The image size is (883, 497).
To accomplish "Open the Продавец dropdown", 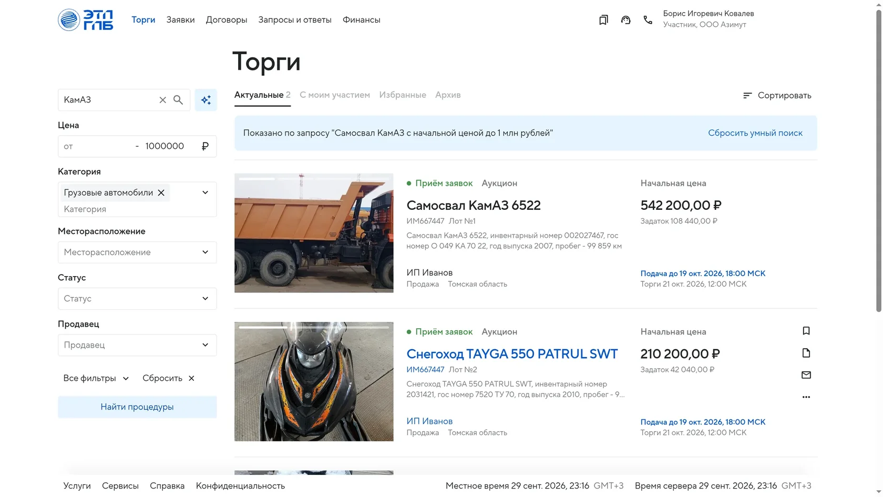I will coord(137,345).
